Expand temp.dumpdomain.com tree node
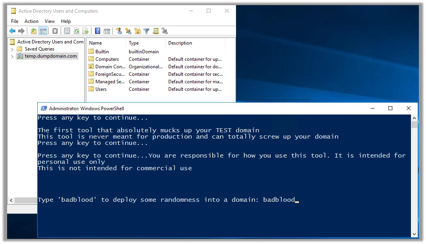 coord(12,56)
